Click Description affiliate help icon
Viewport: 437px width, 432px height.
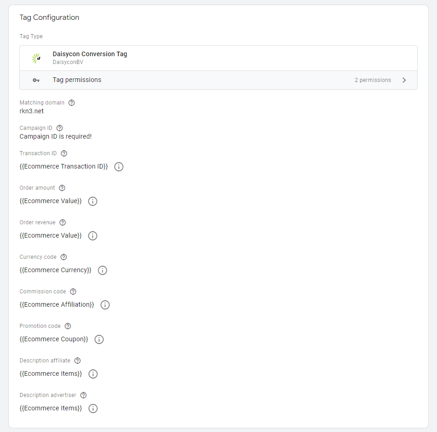coord(77,361)
